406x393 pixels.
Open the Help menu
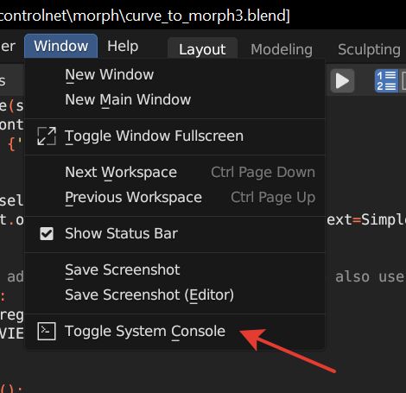[x=123, y=46]
